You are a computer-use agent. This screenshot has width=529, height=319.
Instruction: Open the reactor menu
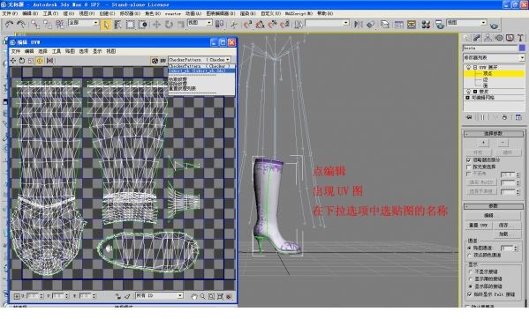click(173, 13)
